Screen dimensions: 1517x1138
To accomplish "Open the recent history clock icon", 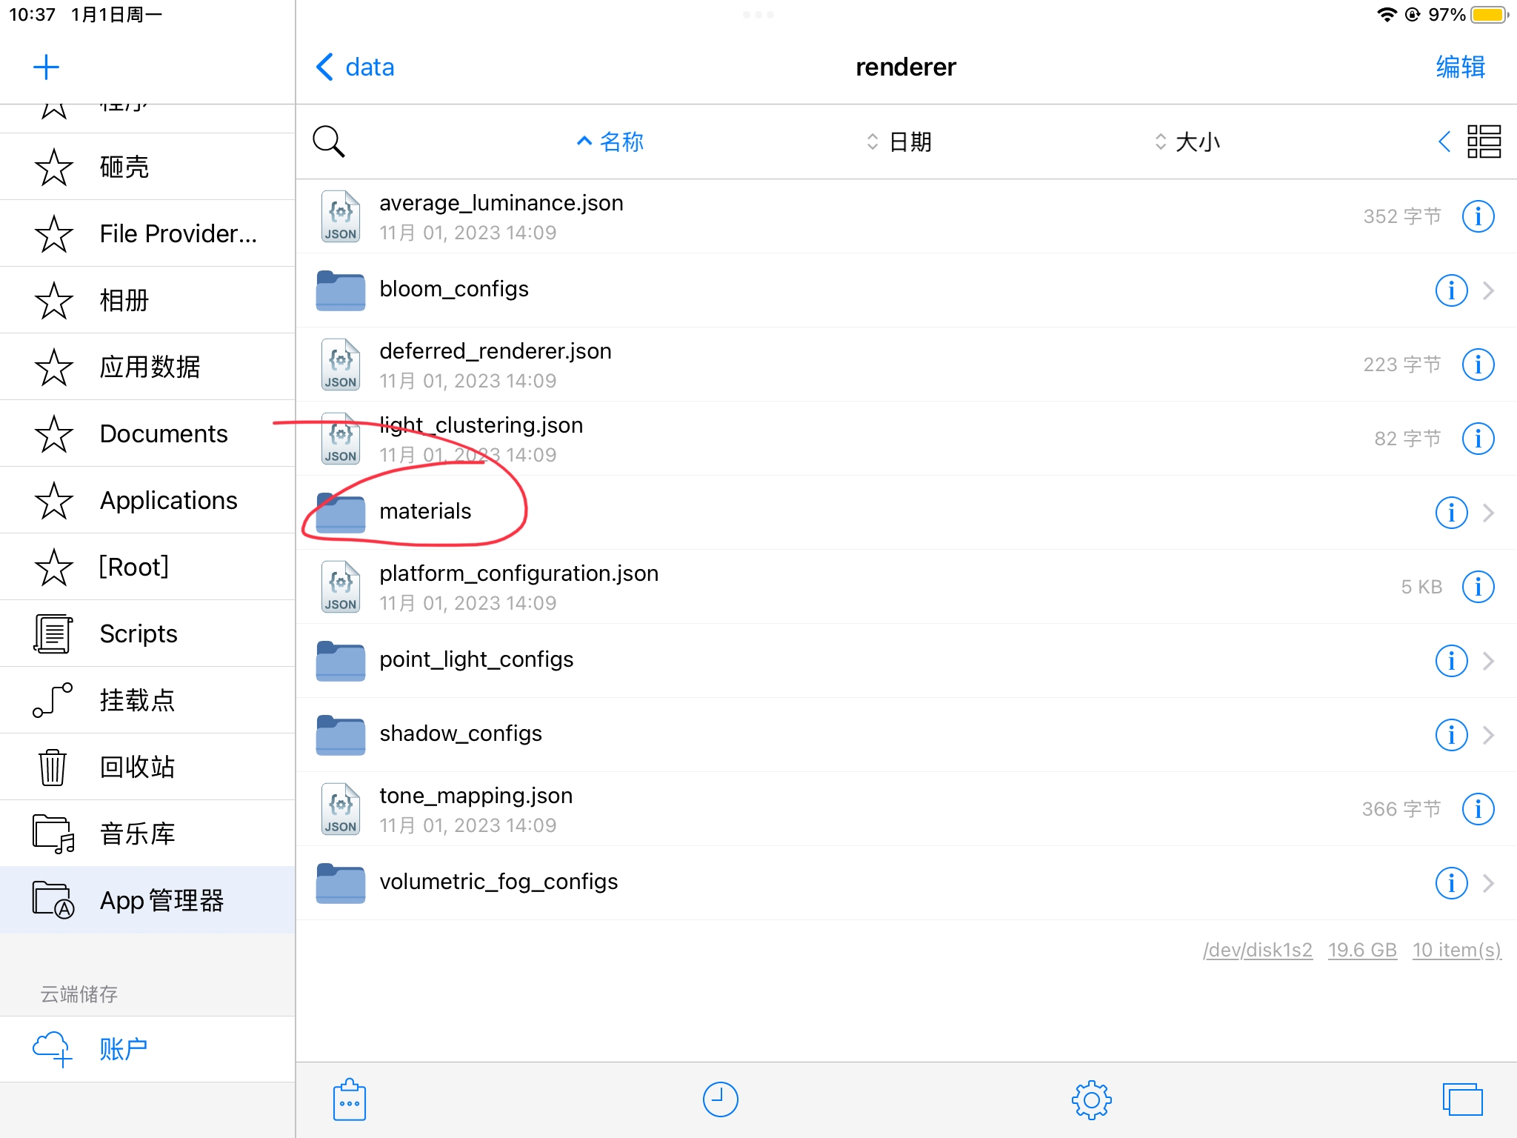I will point(720,1099).
